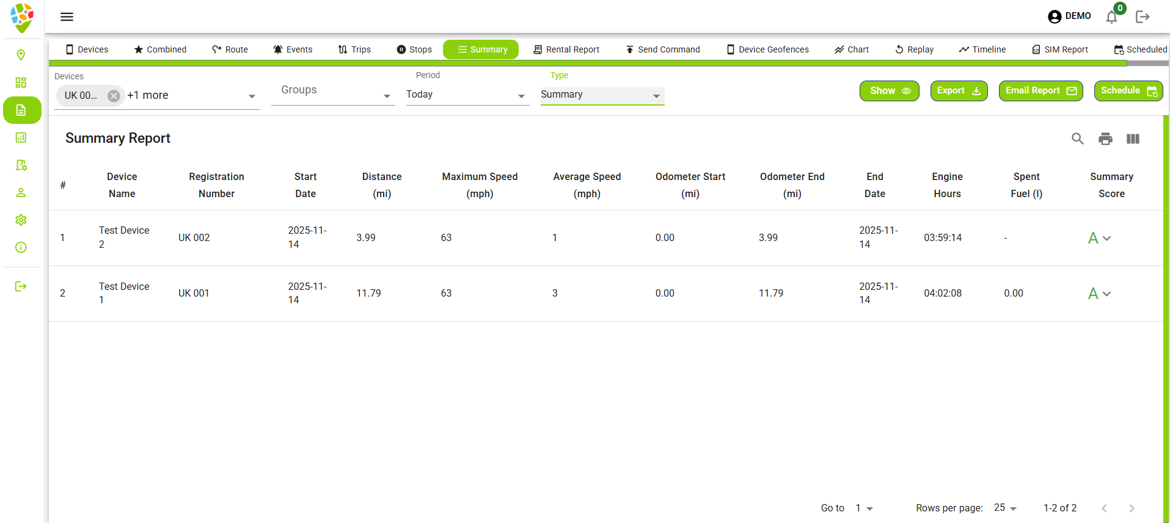Click the notifications bell icon
Viewport: 1170px width, 523px height.
tap(1111, 17)
